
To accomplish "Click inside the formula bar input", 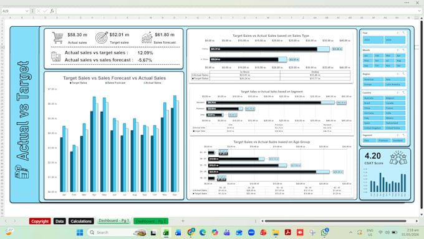I will click(x=236, y=11).
